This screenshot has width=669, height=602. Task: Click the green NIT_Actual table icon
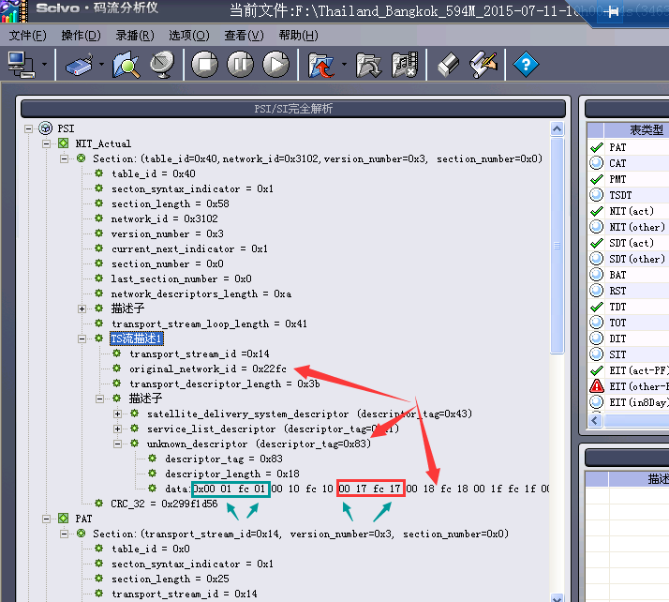[63, 143]
